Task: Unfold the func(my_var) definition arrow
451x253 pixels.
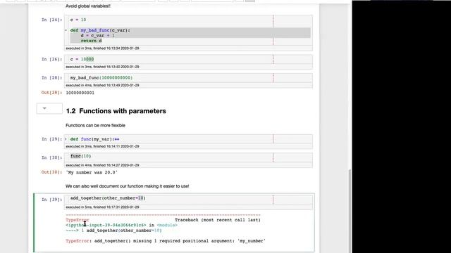Action: tap(66, 139)
